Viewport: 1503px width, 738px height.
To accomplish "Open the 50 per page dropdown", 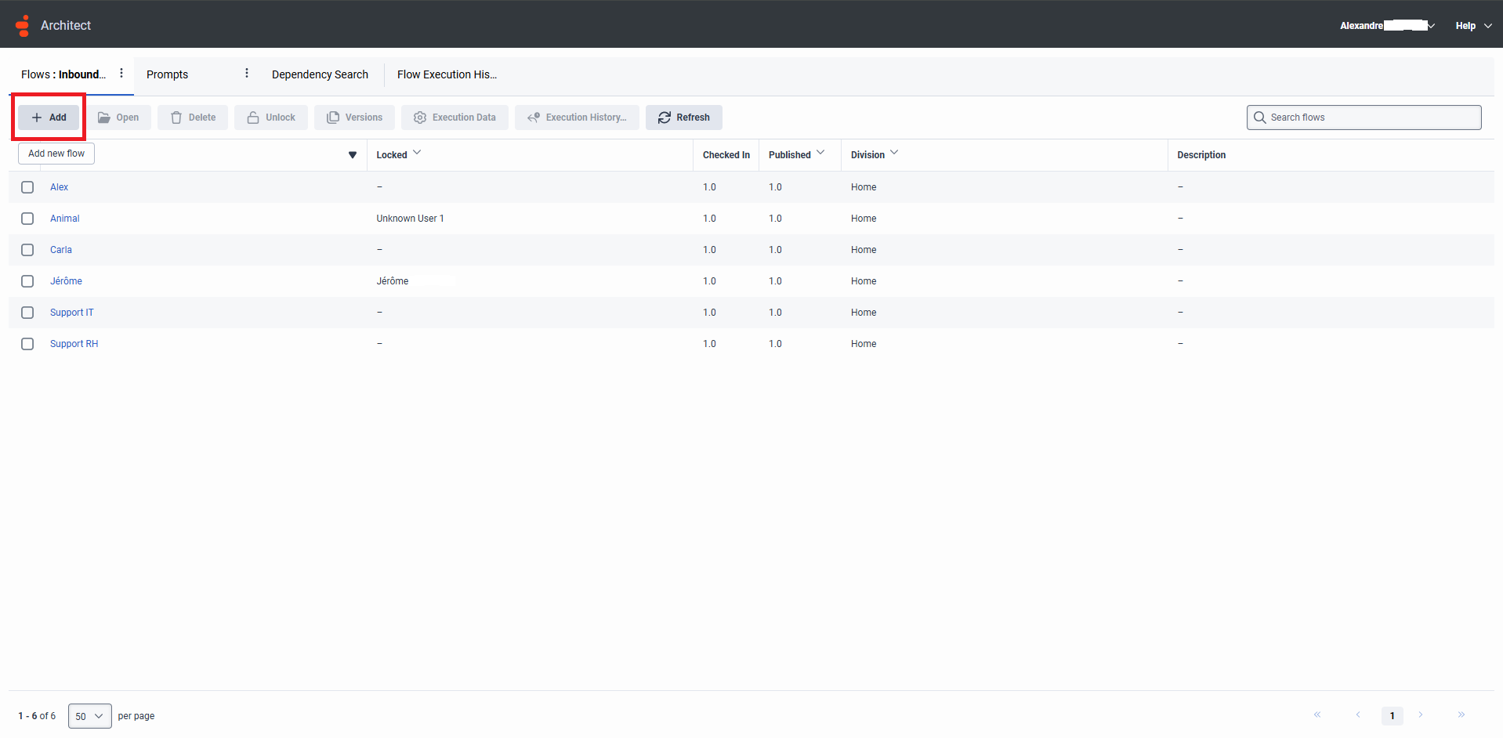I will point(89,716).
